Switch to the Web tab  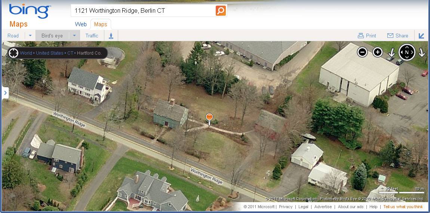tap(81, 24)
